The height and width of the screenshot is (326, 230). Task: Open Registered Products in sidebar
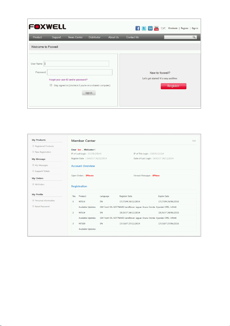pyautogui.click(x=44, y=146)
